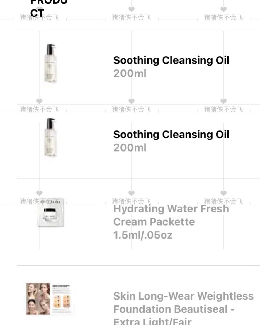Image resolution: width=260 pixels, height=325 pixels.
Task: Tap heart icon below first title's word Oil
Action: point(224,101)
